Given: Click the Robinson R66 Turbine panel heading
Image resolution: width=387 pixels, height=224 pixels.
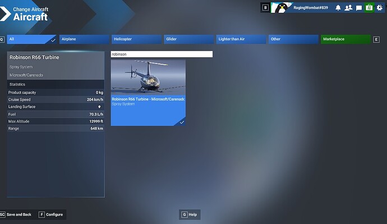Looking at the screenshot, I should click(x=34, y=57).
